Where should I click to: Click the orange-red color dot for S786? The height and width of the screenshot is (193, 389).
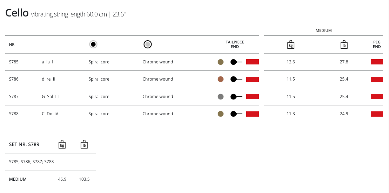click(221, 79)
